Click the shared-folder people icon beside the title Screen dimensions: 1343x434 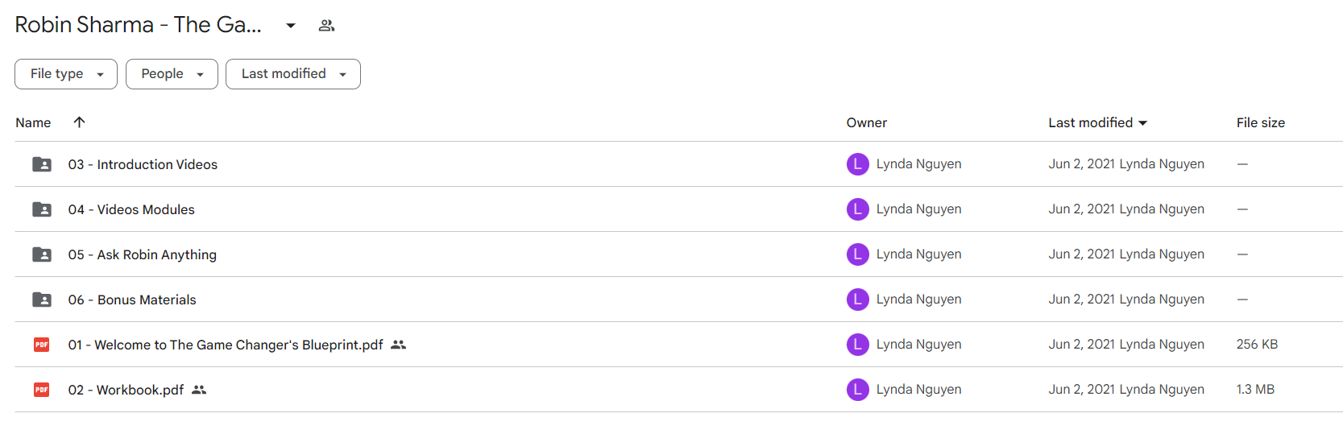[x=326, y=26]
